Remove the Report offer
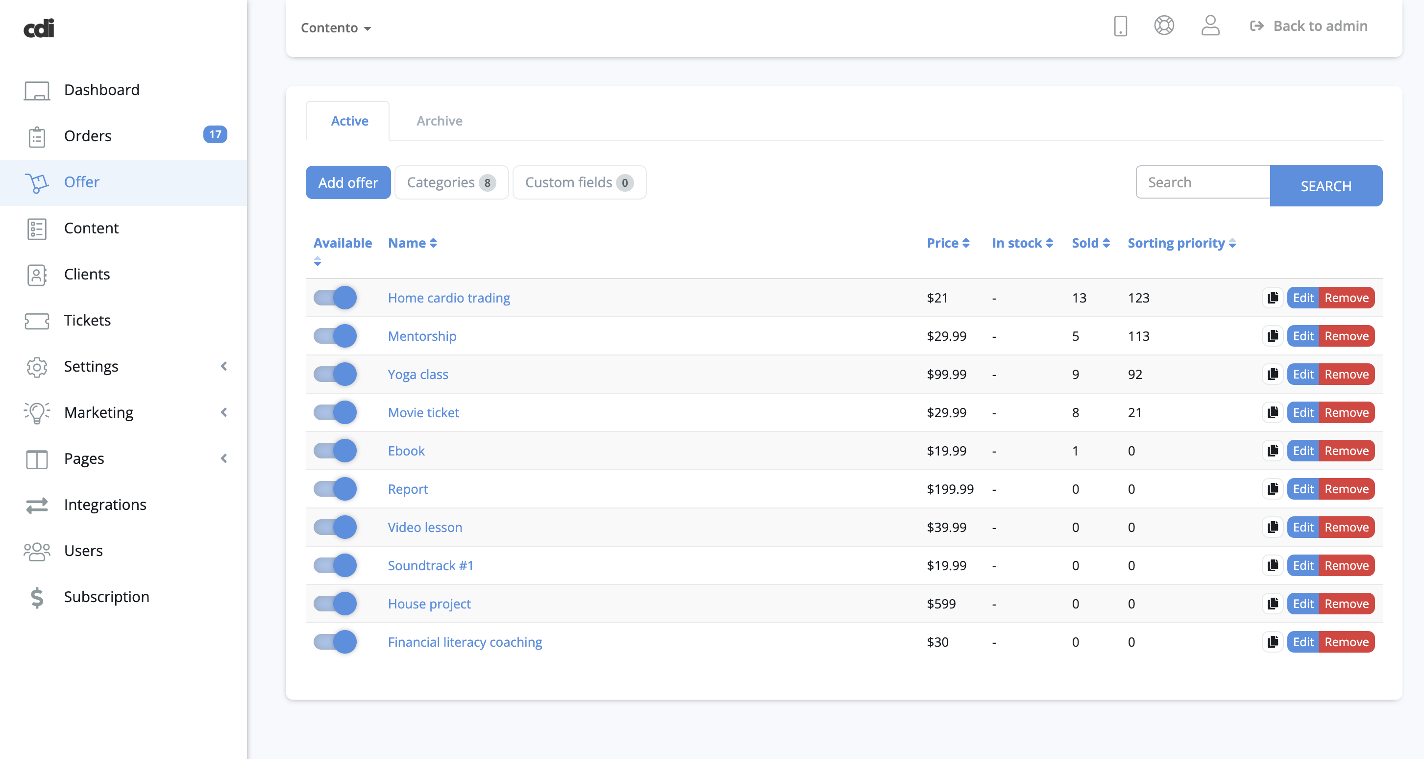This screenshot has height=759, width=1424. tap(1346, 489)
